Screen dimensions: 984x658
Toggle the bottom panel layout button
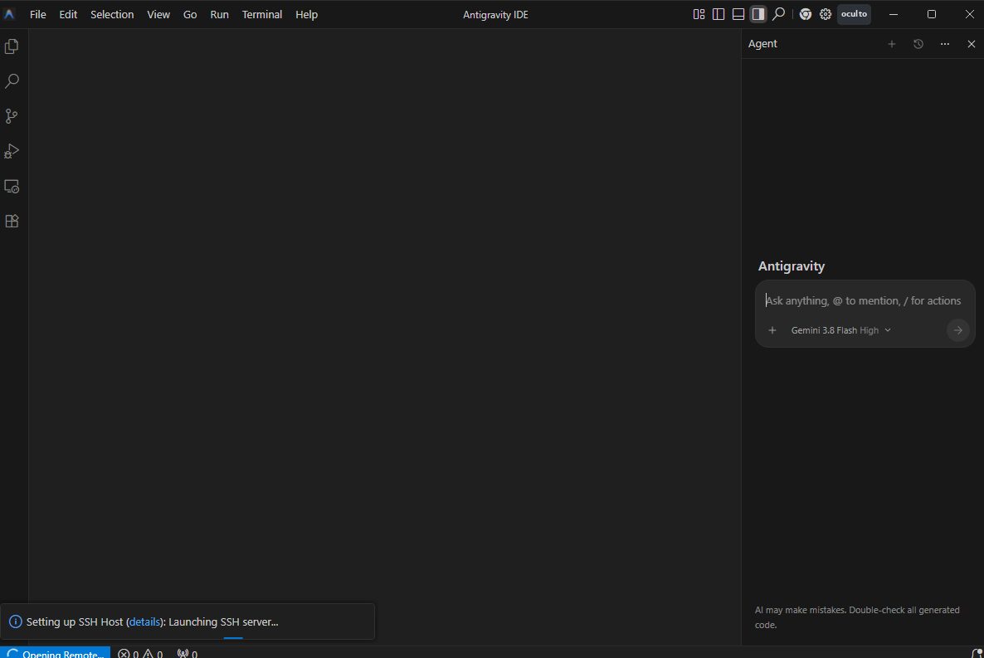[738, 14]
